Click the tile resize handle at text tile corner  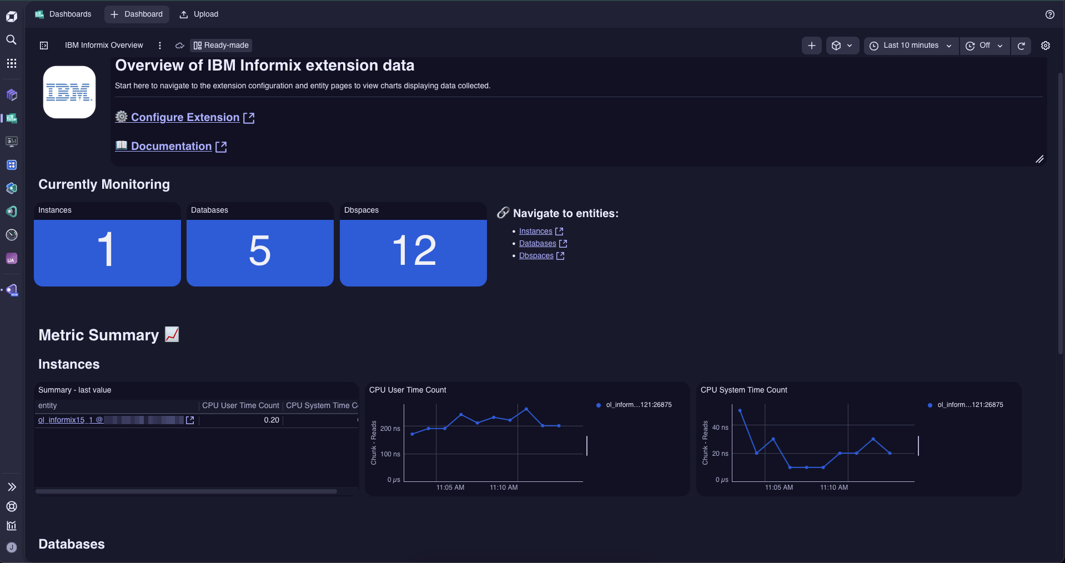pyautogui.click(x=1039, y=159)
